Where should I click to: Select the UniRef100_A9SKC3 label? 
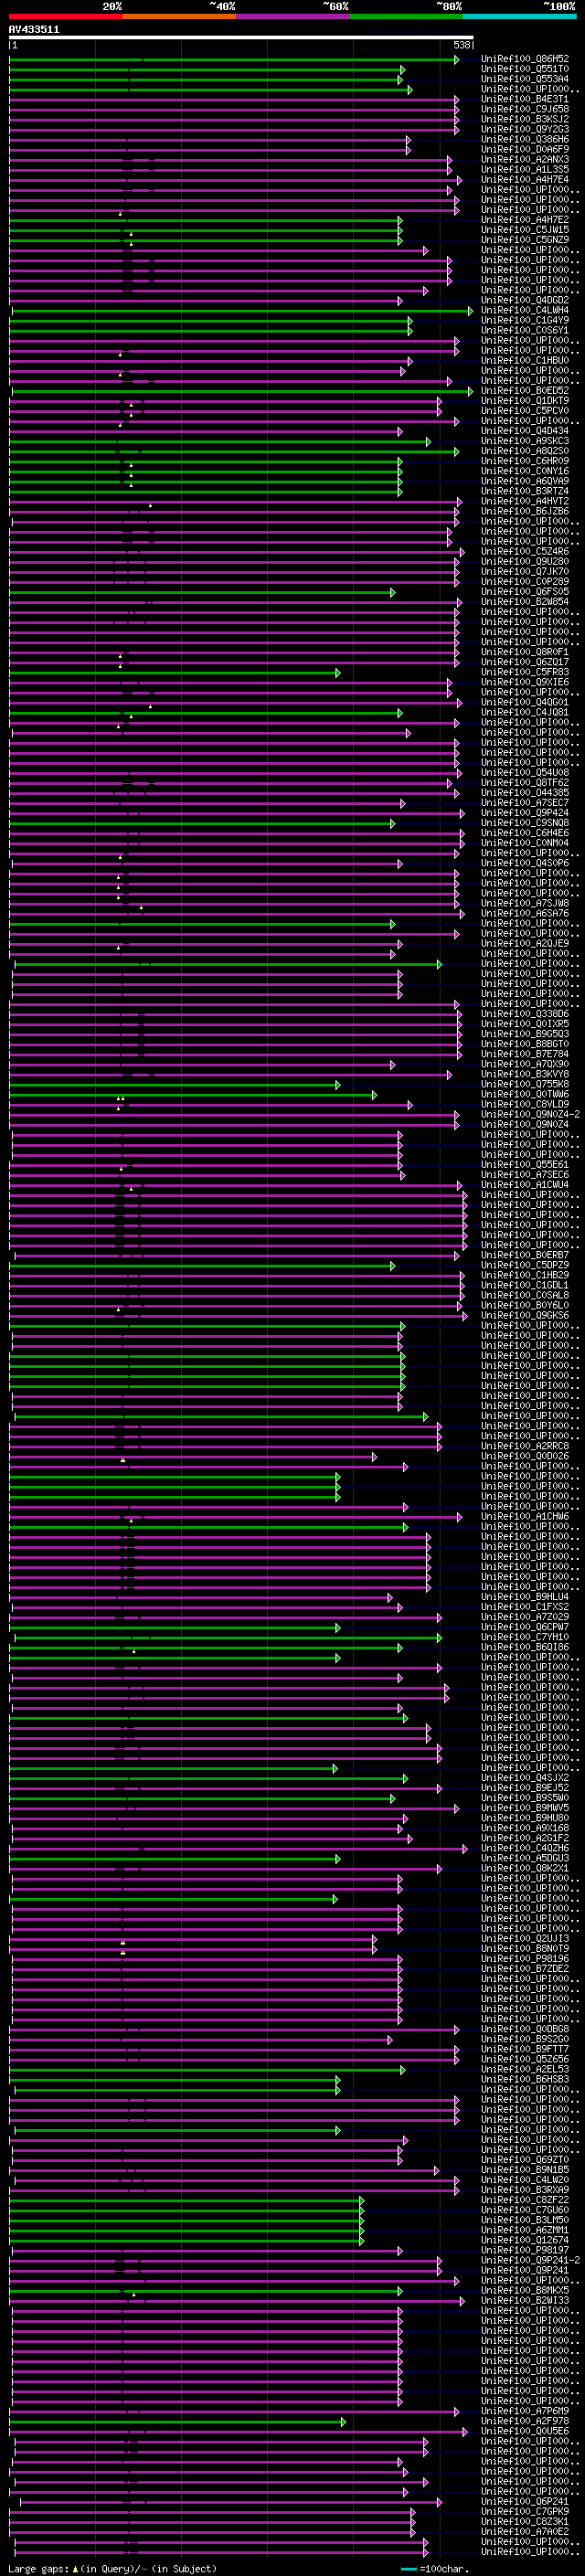(x=525, y=441)
